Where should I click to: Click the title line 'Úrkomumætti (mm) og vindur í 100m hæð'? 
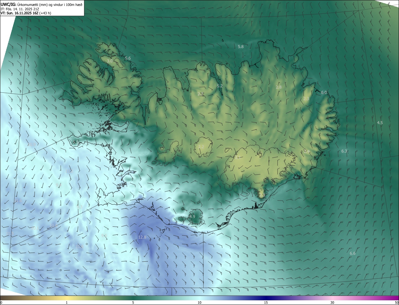(x=50, y=4)
